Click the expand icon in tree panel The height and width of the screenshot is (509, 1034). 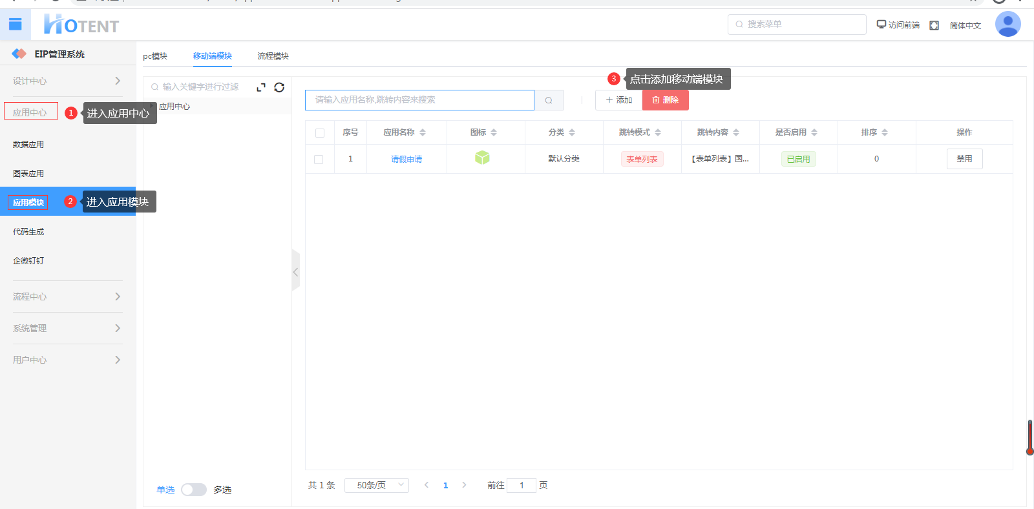coord(261,87)
